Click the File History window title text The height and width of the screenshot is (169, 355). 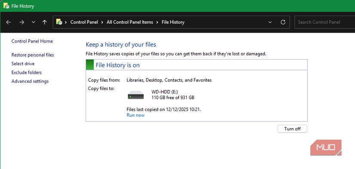pos(23,6)
